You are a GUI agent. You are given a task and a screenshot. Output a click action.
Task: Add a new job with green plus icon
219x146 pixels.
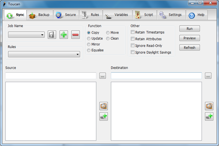click(x=64, y=35)
